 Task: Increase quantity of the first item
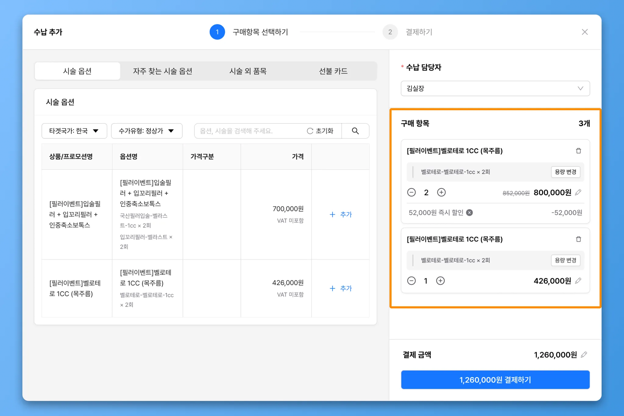point(441,192)
